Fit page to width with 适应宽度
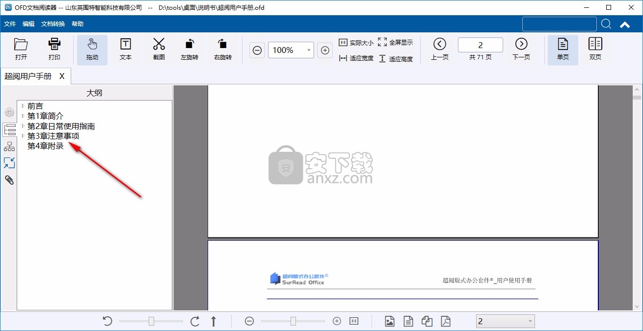This screenshot has width=643, height=331. coord(356,58)
